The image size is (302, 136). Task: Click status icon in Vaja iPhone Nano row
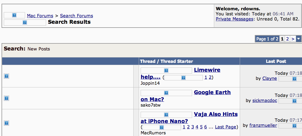point(6,123)
